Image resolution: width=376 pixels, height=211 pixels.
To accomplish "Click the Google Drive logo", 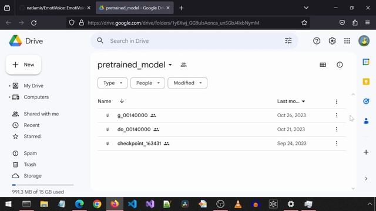I will [16, 41].
